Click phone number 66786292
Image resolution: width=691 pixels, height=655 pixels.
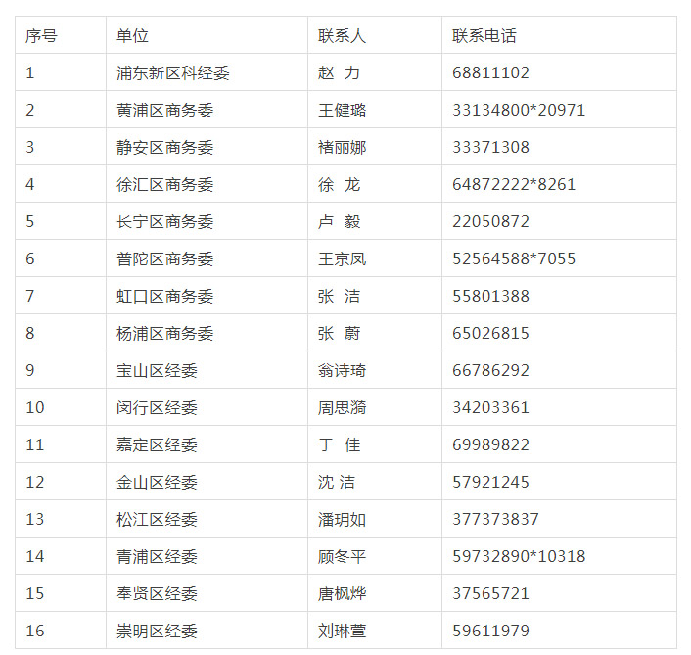(490, 371)
